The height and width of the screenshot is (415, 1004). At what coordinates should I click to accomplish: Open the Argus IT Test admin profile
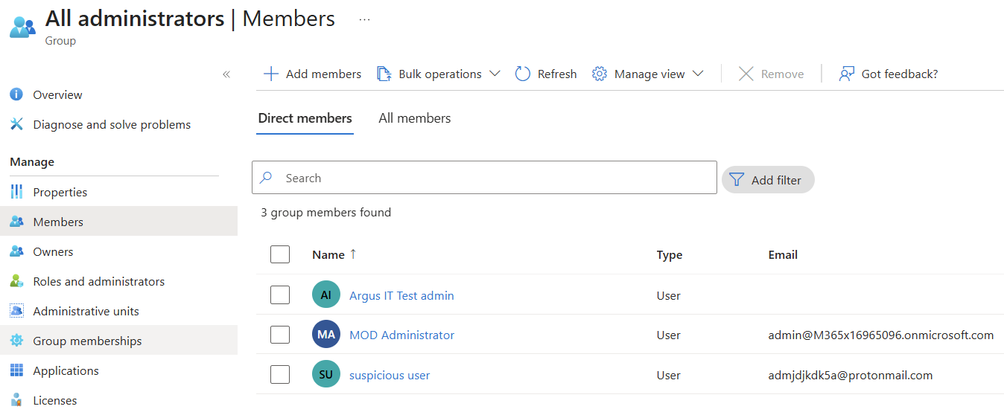tap(401, 295)
